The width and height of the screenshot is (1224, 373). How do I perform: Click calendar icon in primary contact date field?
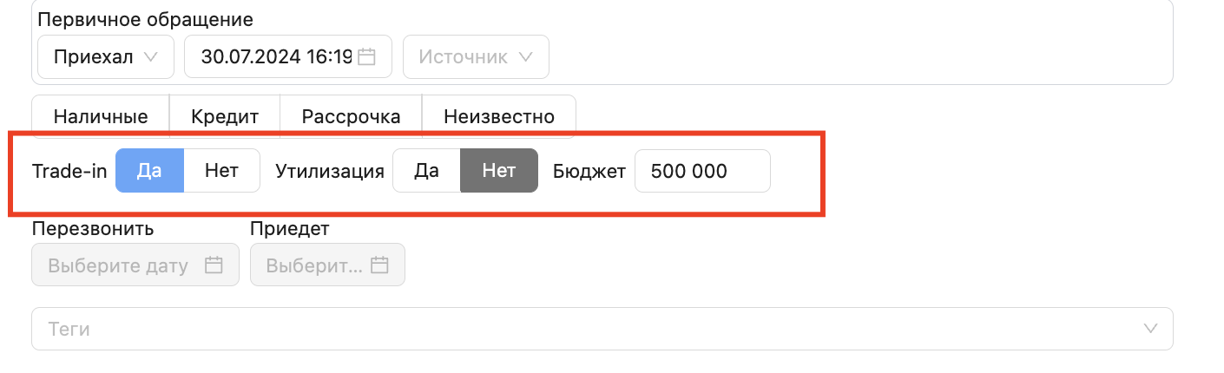click(x=366, y=57)
